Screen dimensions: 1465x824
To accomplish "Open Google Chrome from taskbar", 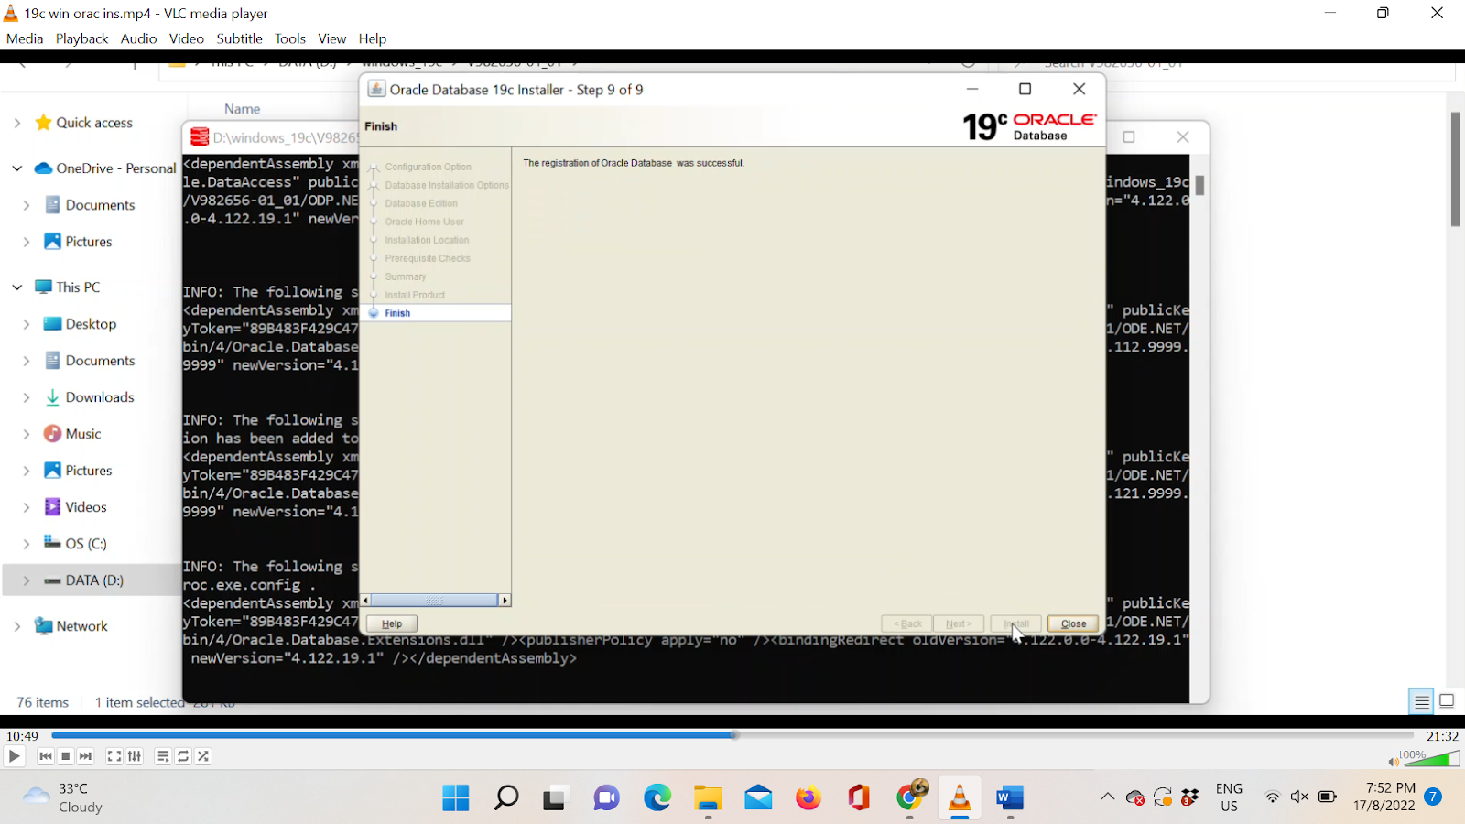I will coord(910,797).
